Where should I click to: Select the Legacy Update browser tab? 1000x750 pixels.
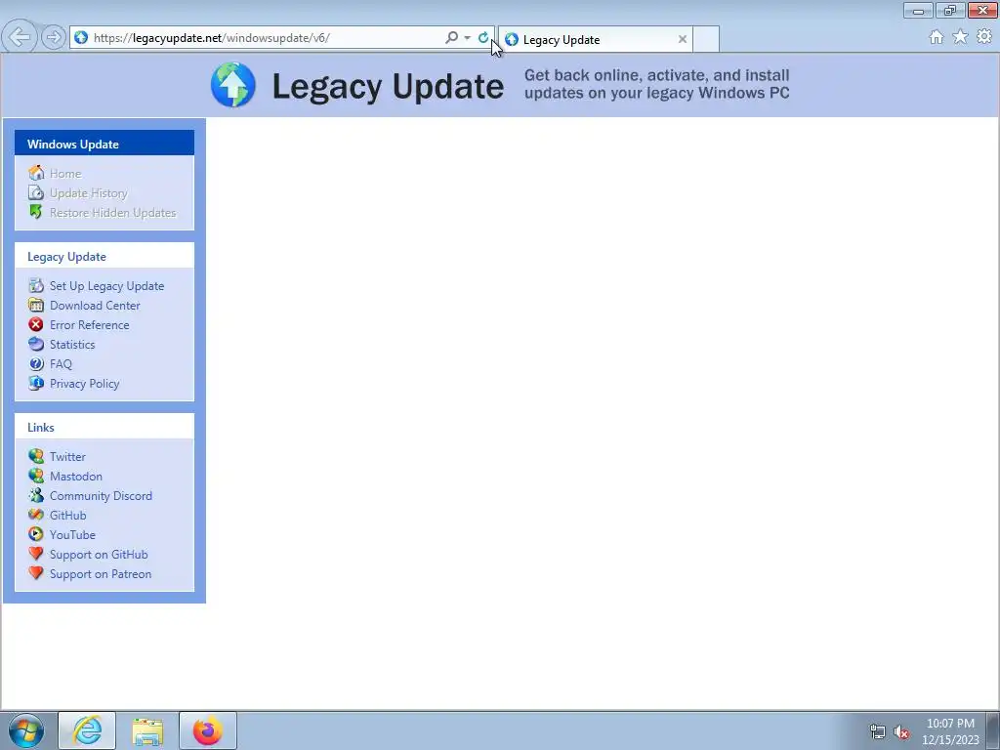(595, 39)
